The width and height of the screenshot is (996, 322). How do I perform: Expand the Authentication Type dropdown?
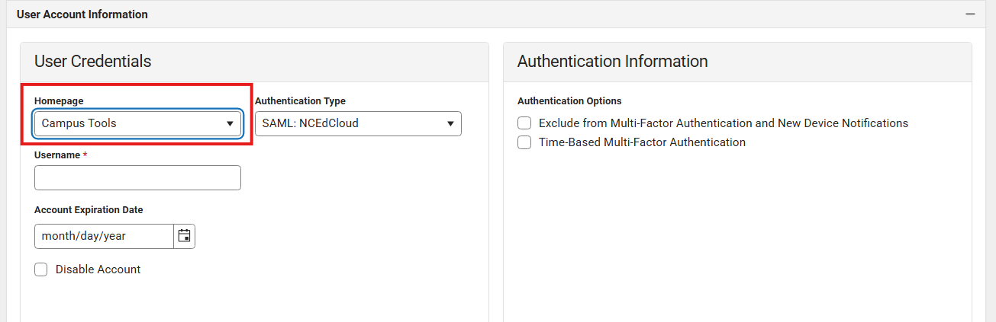point(358,123)
